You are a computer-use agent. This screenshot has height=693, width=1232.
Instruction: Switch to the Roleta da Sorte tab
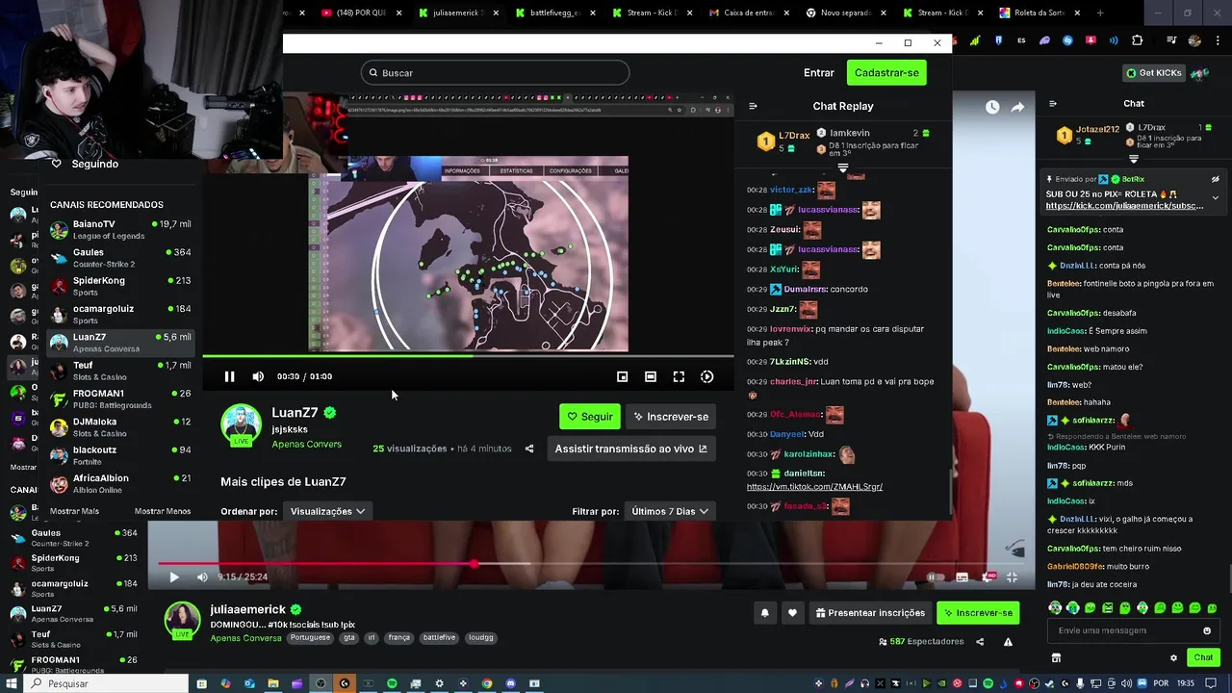tap(1039, 13)
